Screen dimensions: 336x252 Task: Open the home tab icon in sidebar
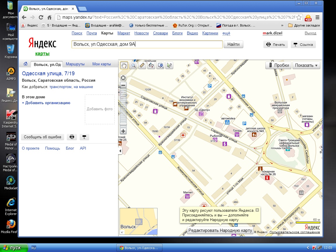[25, 64]
